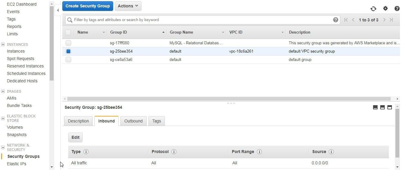
Task: Switch to the Outbound tab
Action: point(133,121)
